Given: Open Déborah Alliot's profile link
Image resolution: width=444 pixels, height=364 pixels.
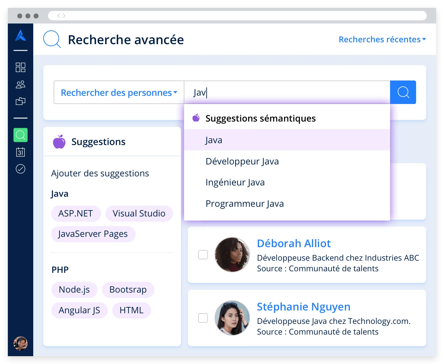Looking at the screenshot, I should click(x=293, y=243).
